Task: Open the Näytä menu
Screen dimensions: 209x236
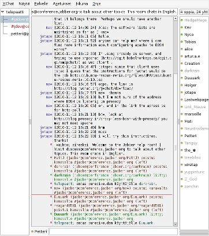Action: tap(24, 3)
